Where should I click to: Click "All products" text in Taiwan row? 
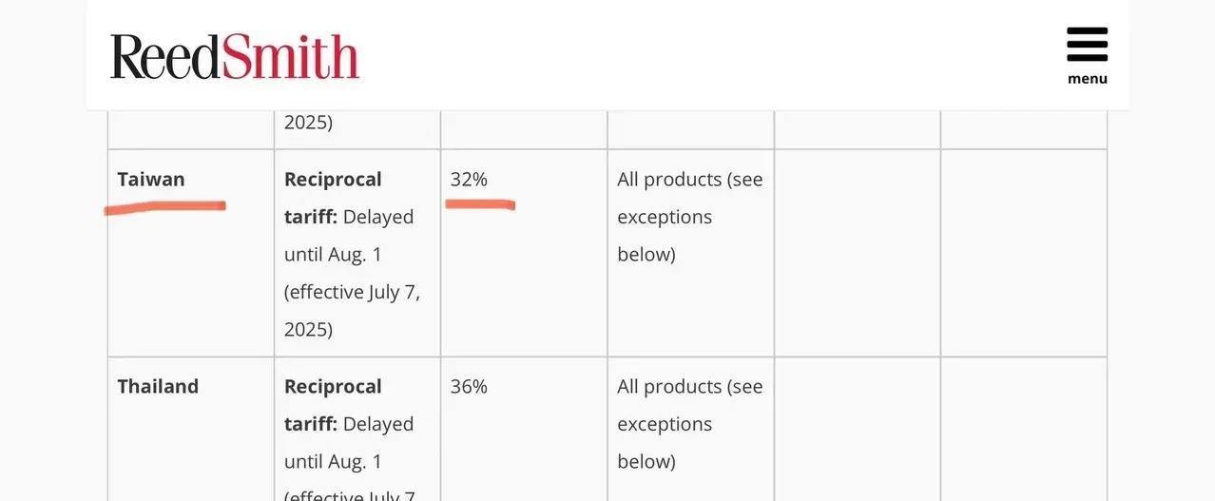point(669,179)
